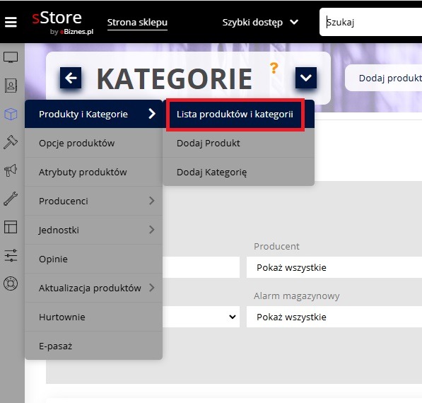Click the monitor dashboard sidebar icon
Image resolution: width=422 pixels, height=403 pixels.
click(x=11, y=57)
